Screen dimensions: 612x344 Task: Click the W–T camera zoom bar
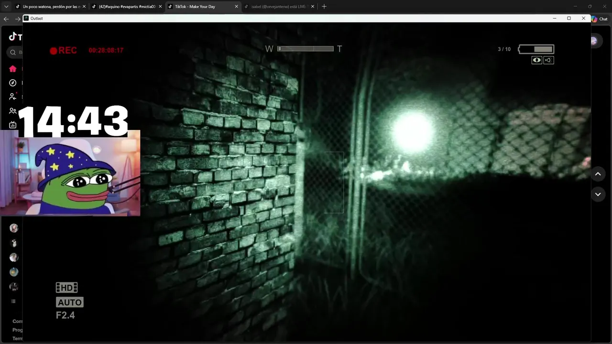306,49
